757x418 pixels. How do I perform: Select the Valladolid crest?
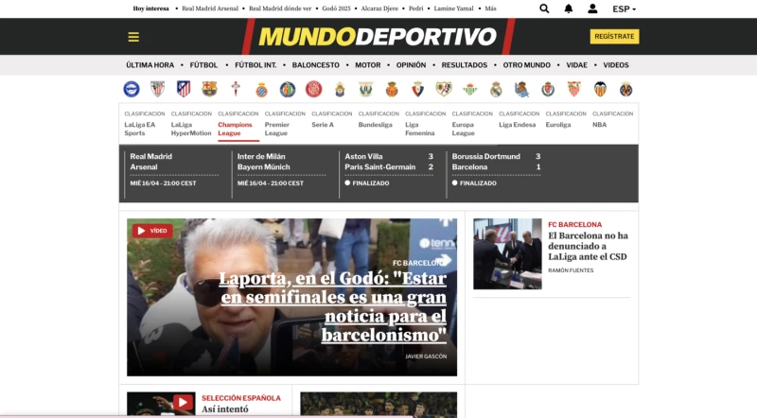548,89
